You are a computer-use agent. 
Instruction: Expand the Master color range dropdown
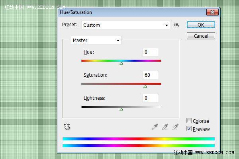coord(96,41)
